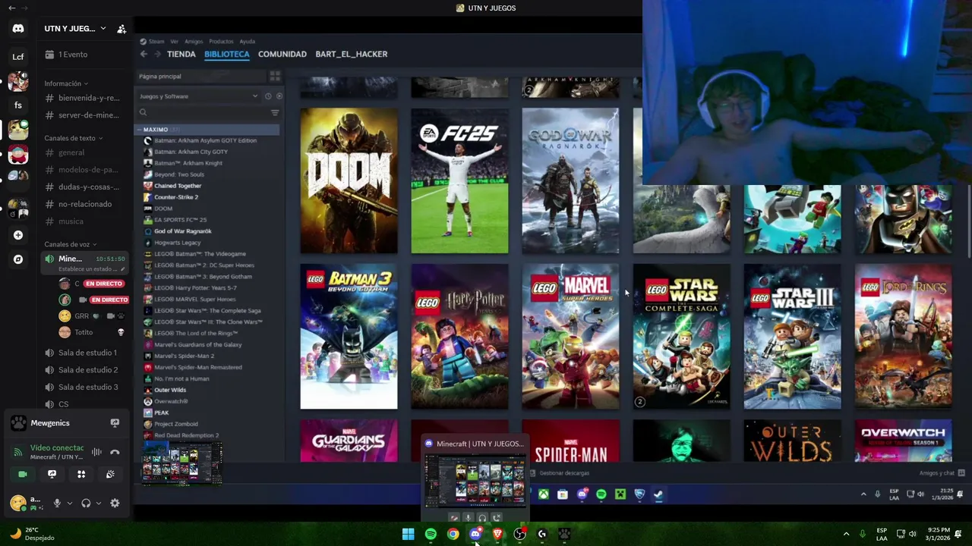The height and width of the screenshot is (546, 972).
Task: Collapse Información channel category
Action: tap(65, 83)
